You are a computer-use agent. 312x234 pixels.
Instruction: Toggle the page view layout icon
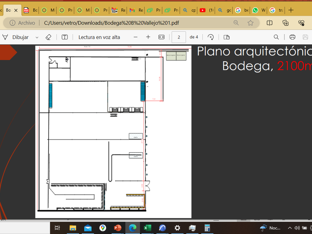coord(227,37)
